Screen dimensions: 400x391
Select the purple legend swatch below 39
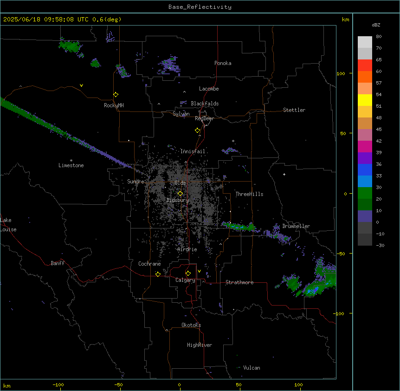coord(365,158)
